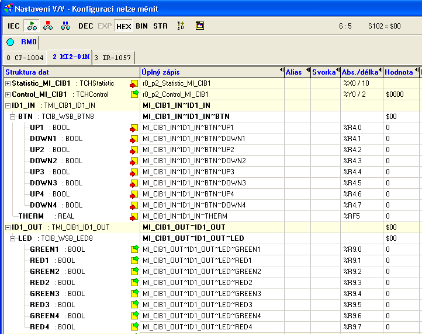This screenshot has width=422, height=334.
Task: Click the numbering icon next to STR
Action: coord(181,26)
